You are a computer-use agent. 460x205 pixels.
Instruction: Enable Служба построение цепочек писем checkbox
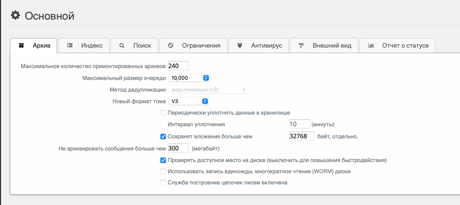coord(163,183)
